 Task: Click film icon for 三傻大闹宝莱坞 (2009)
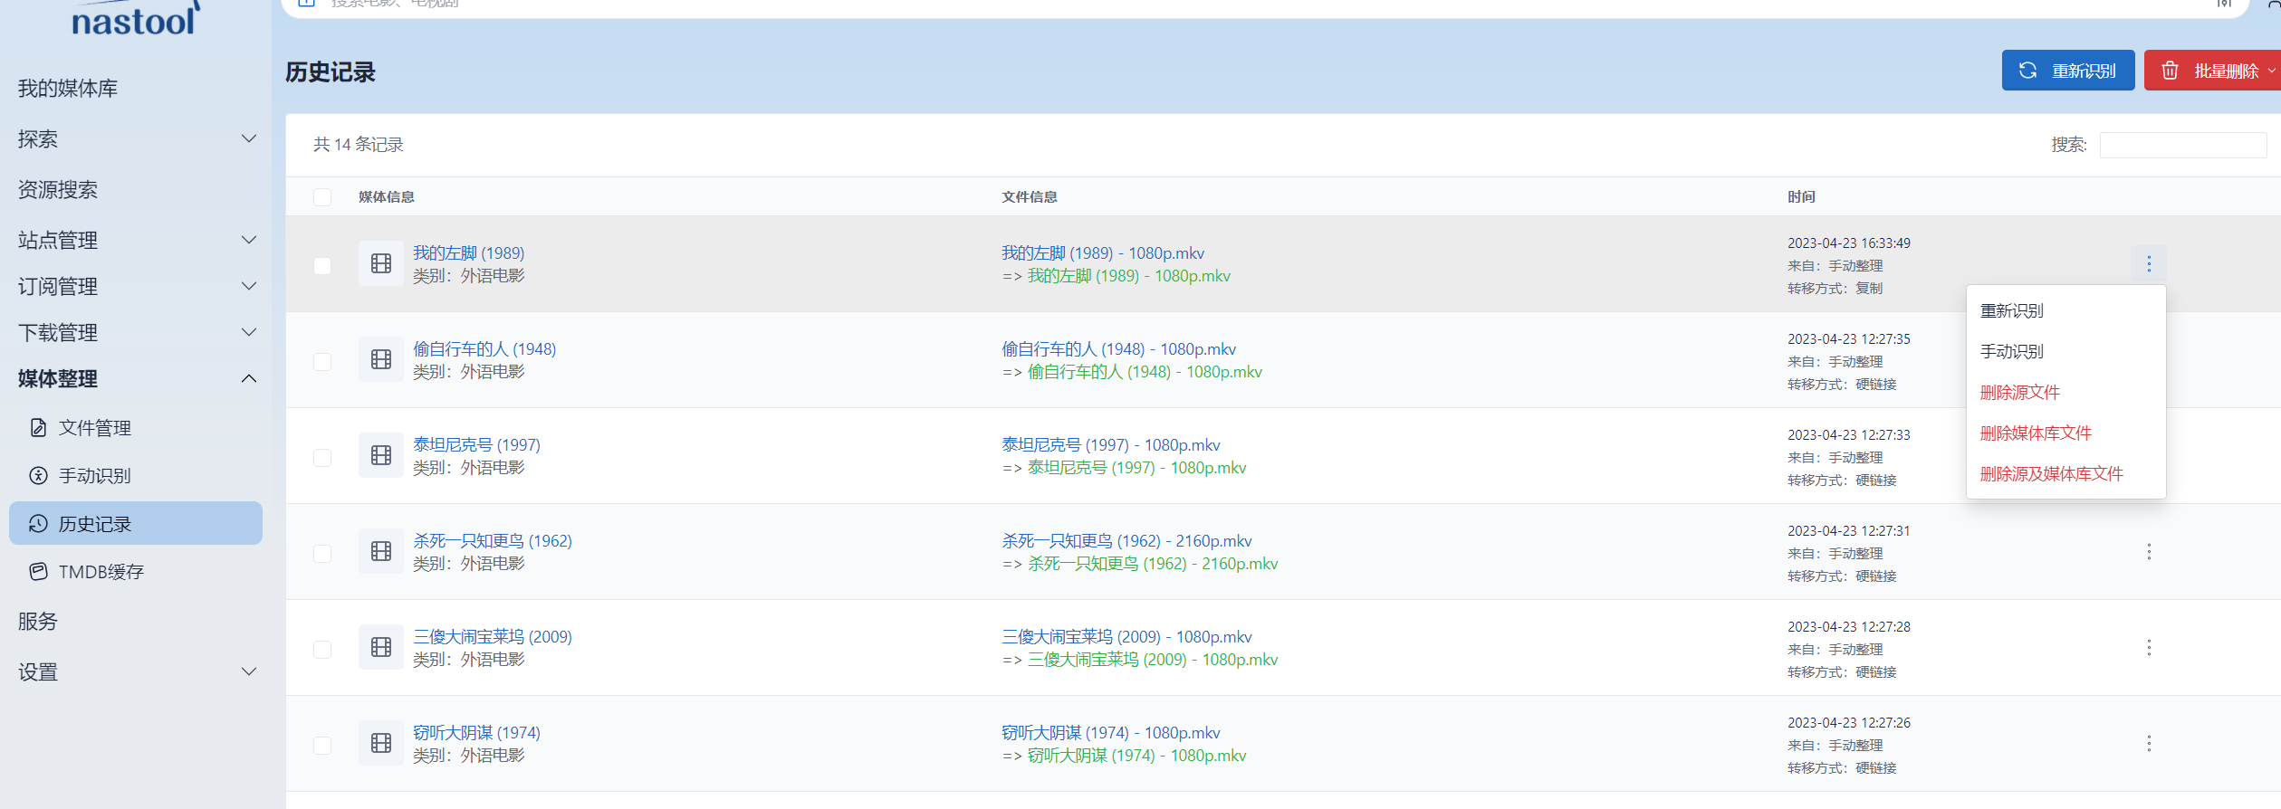[381, 647]
